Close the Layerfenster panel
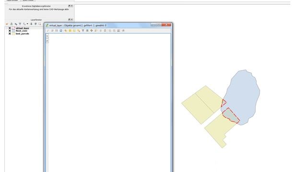 72,20
